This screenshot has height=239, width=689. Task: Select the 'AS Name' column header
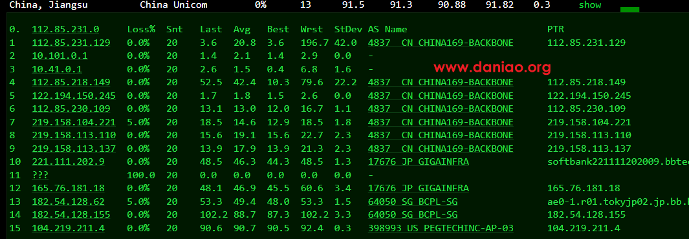pyautogui.click(x=388, y=29)
